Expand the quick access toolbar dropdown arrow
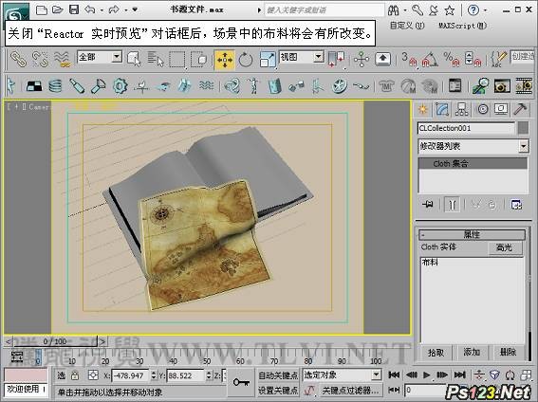 [135, 9]
